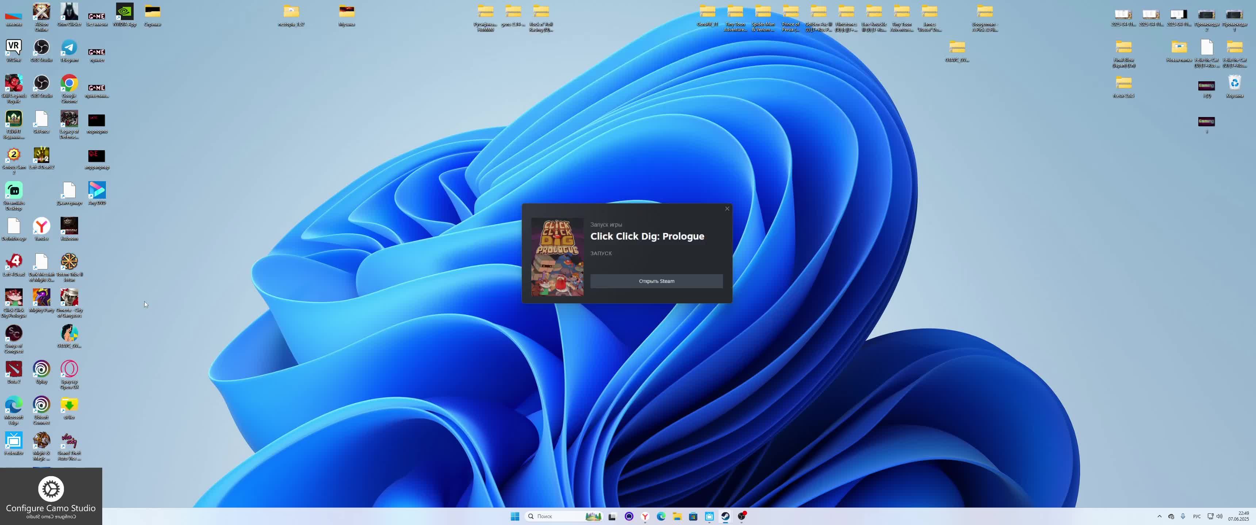
Task: Select the ГВИНТ Ведьмак desktop shortcut
Action: tap(14, 125)
